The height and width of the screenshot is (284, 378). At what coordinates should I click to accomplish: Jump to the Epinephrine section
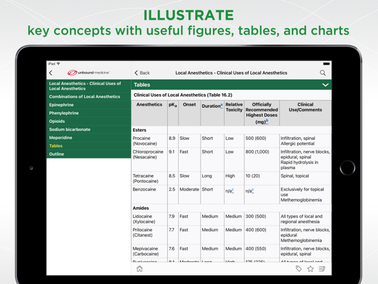(89, 105)
